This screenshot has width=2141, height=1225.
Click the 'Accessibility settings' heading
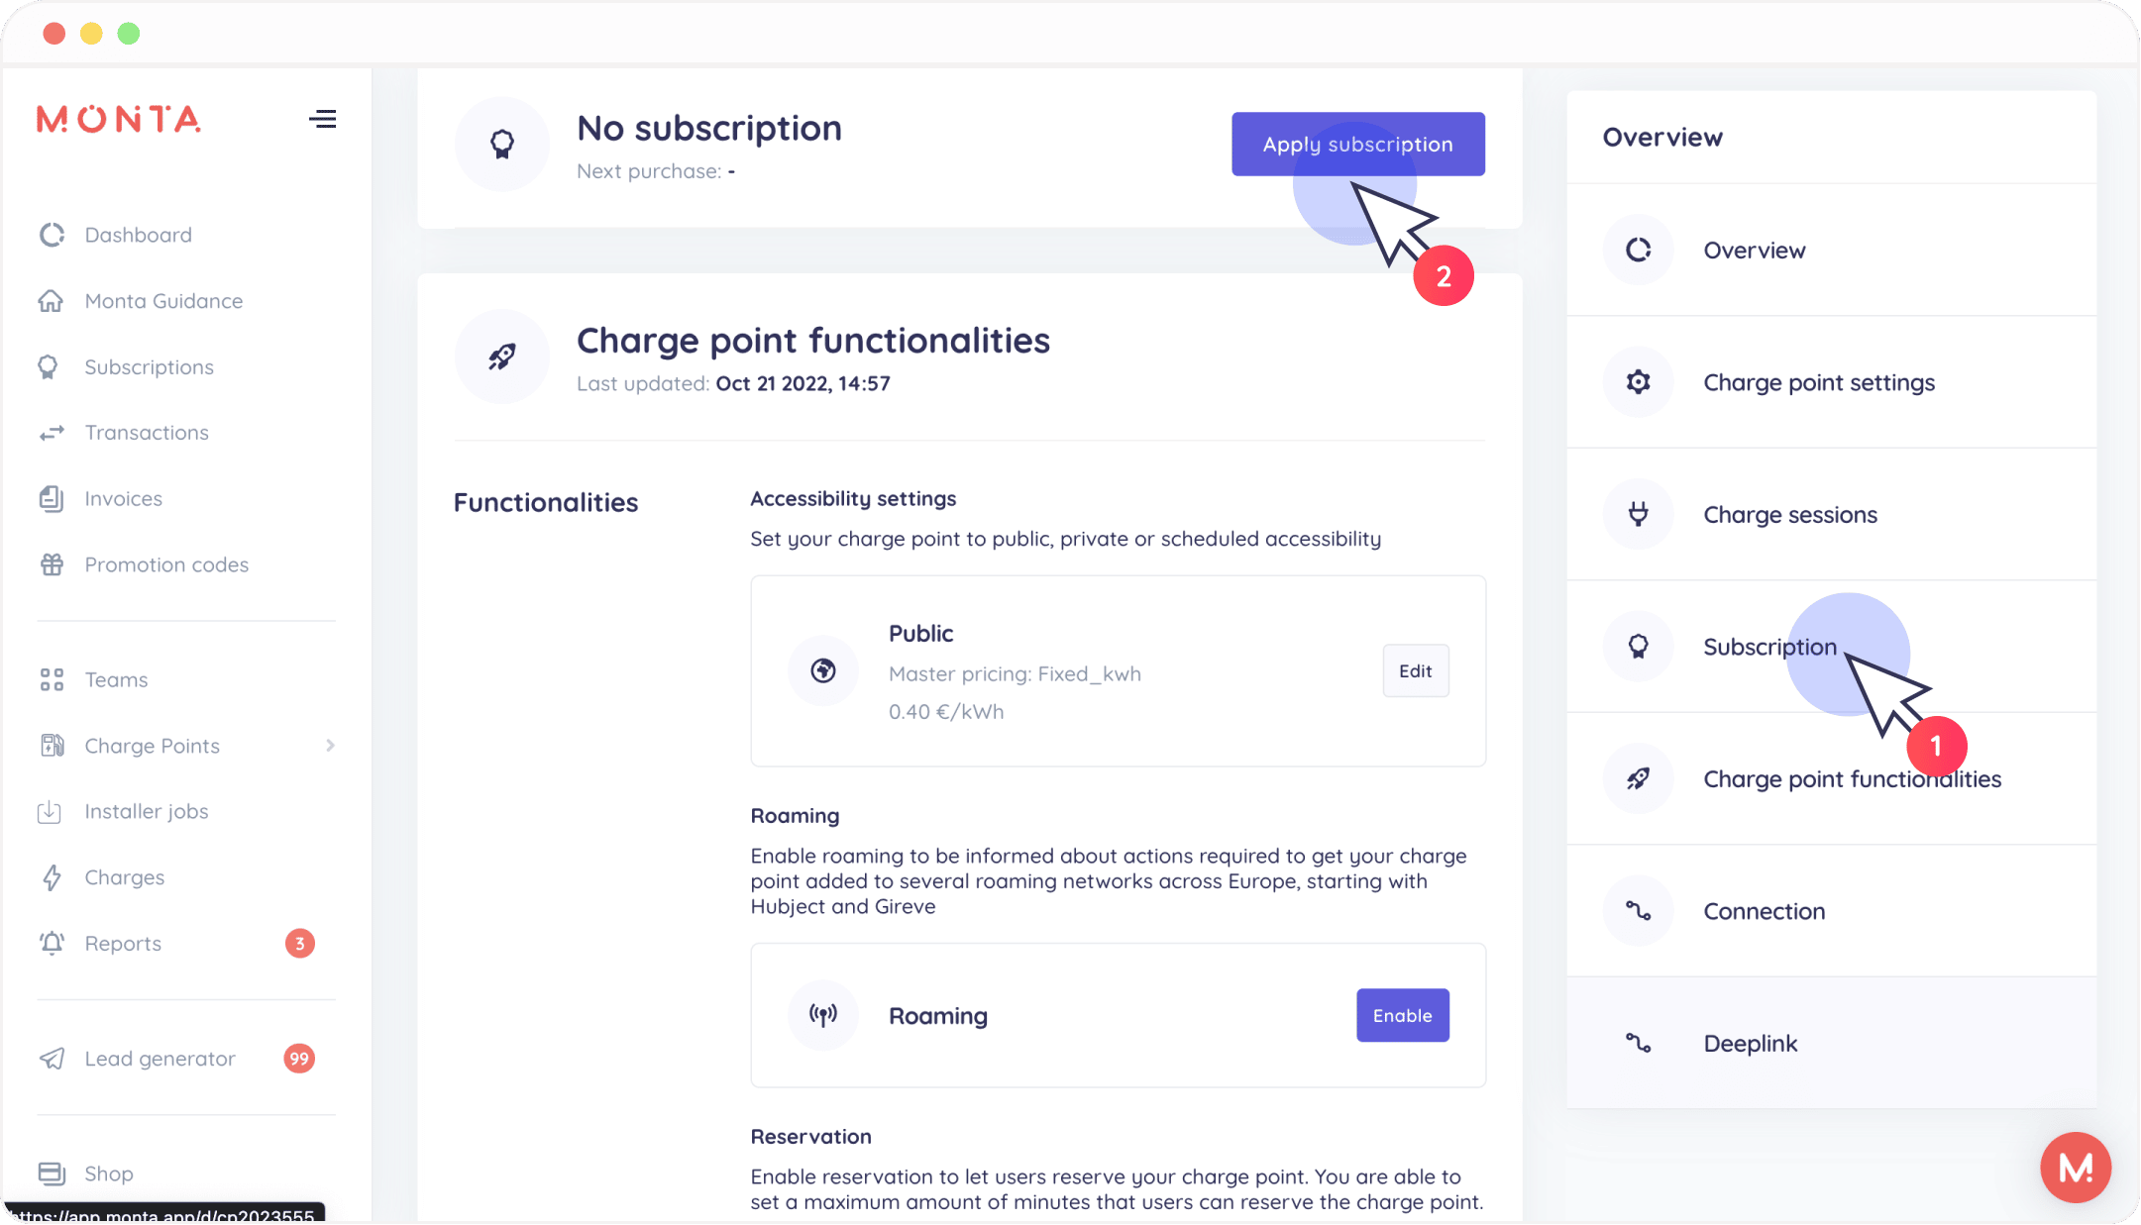tap(853, 499)
